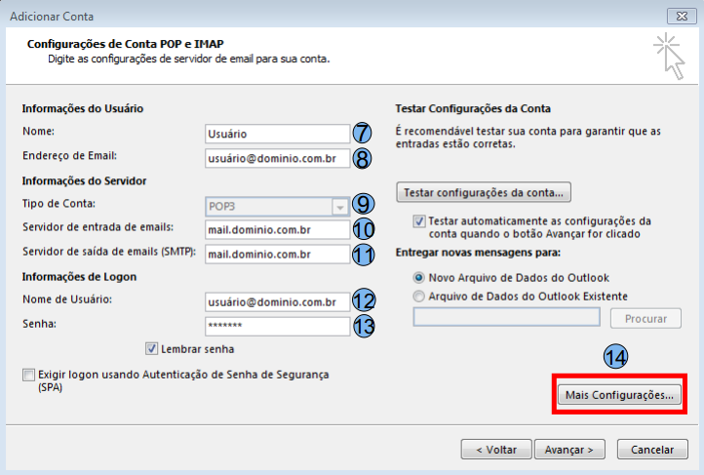This screenshot has height=475, width=704.
Task: Enable Exigir logon usando SPA checkbox
Action: (28, 375)
